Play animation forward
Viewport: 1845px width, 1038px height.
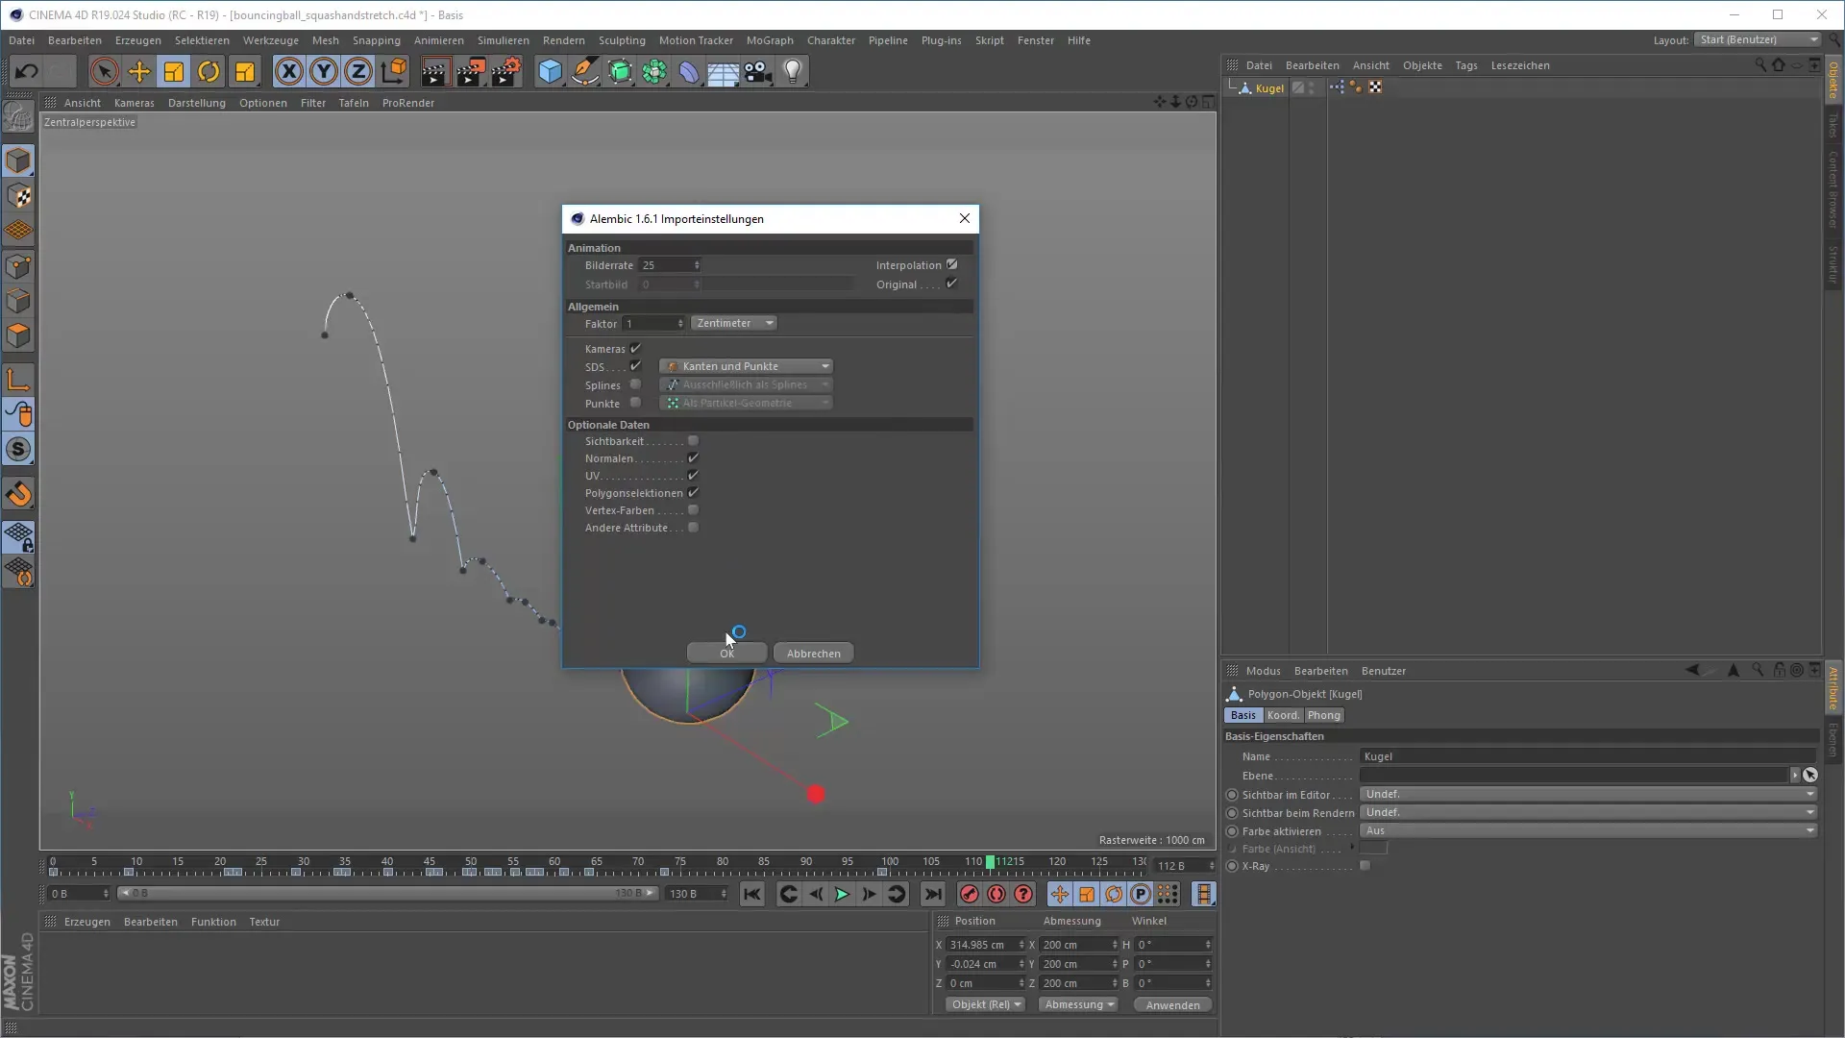point(842,895)
